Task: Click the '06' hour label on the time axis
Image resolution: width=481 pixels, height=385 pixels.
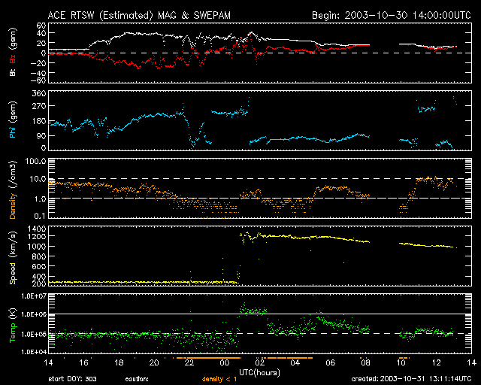Action: (x=331, y=363)
